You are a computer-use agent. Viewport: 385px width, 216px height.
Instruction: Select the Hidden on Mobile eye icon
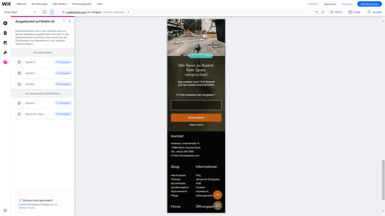point(5,62)
